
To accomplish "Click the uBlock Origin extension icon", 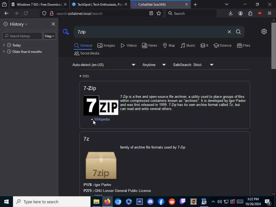I will [x=260, y=13].
